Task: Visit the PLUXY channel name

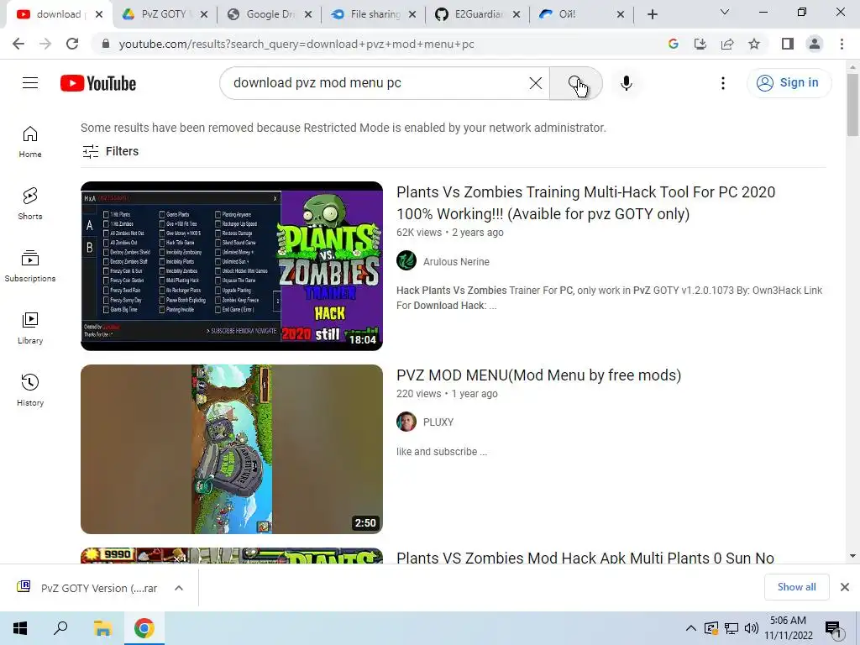Action: click(x=438, y=422)
